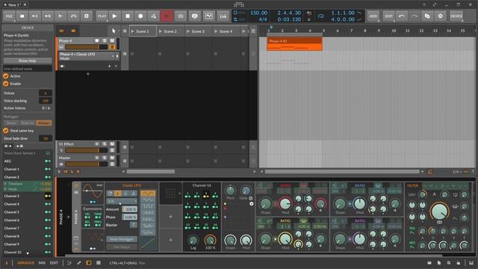Click the delete circled X icon
478x269 pixels.
440,16
